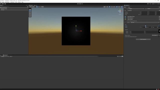Screen dimensions: 160x90
Task: Toggle the Mesh Collider enabled checkbox
Action: click(x=127, y=19)
